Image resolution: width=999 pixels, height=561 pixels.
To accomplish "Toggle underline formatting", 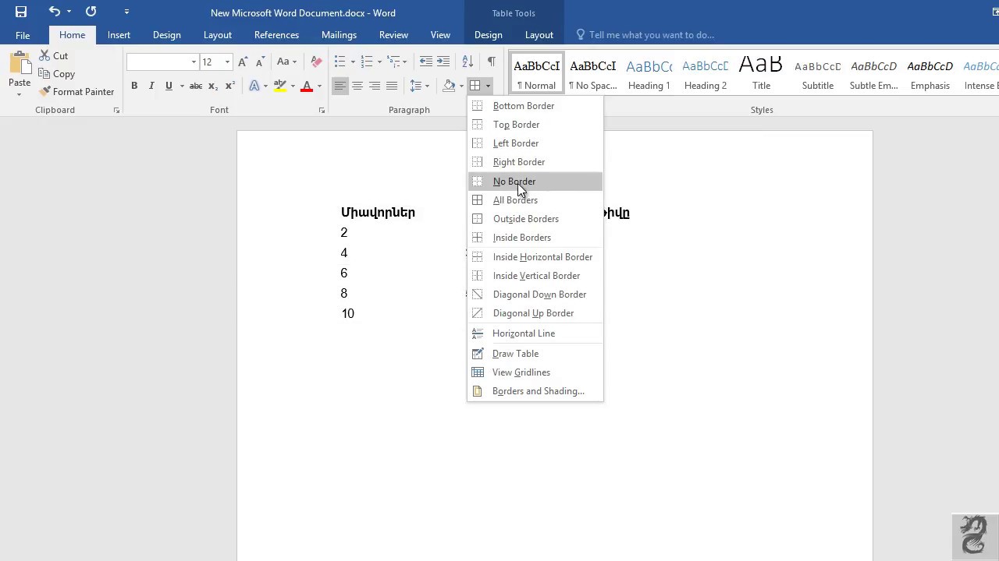I will click(x=169, y=86).
